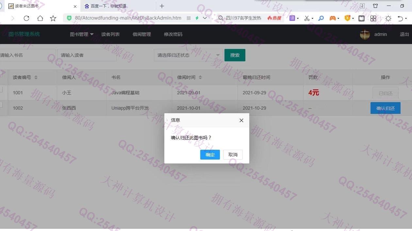
Task: Open the 图书管理 menu dropdown
Action: coord(82,34)
